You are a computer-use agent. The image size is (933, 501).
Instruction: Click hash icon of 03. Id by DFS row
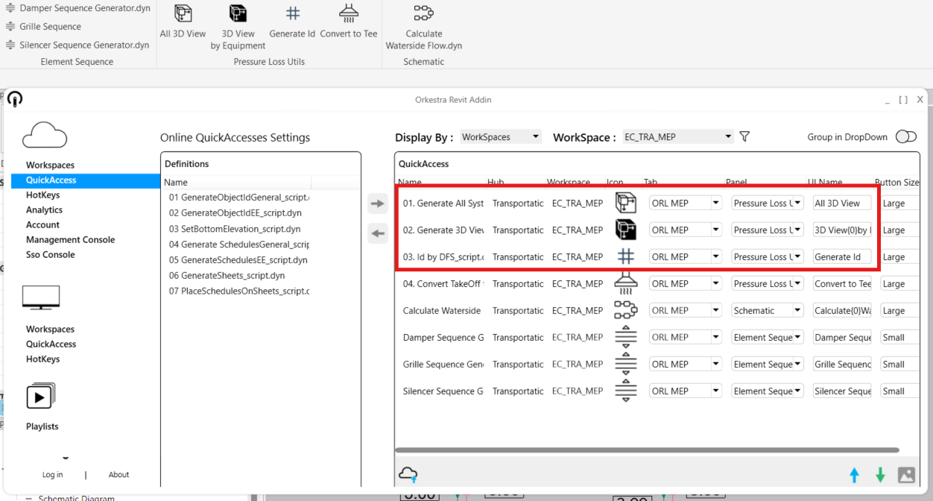pyautogui.click(x=625, y=256)
